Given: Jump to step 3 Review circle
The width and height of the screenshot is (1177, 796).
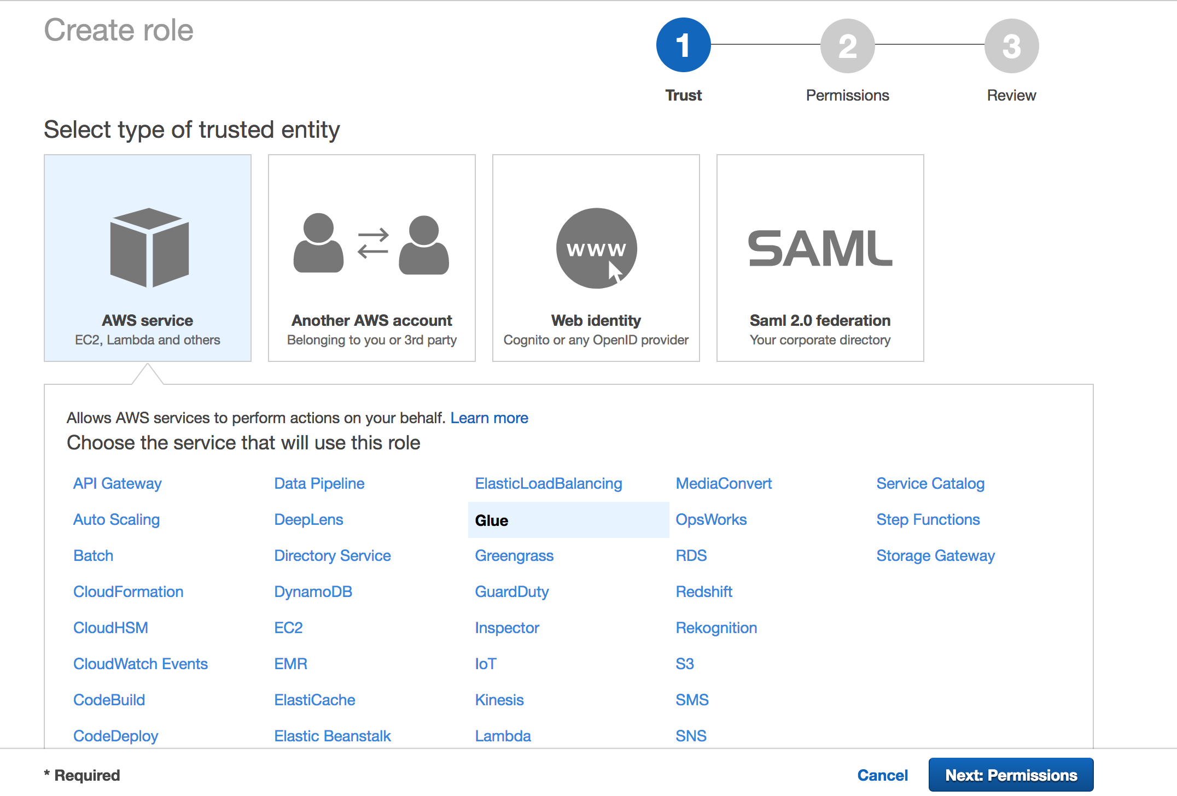Looking at the screenshot, I should tap(1011, 46).
